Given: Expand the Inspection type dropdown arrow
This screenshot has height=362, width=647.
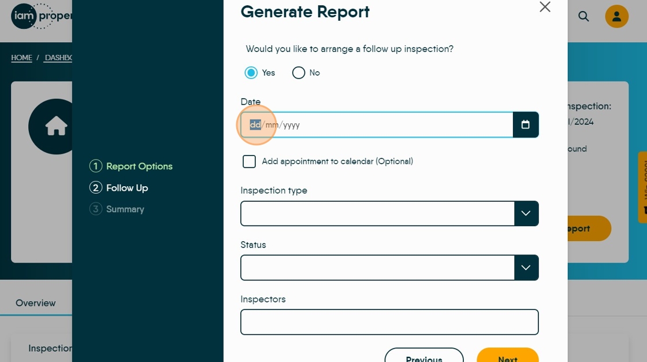Looking at the screenshot, I should click(x=526, y=213).
